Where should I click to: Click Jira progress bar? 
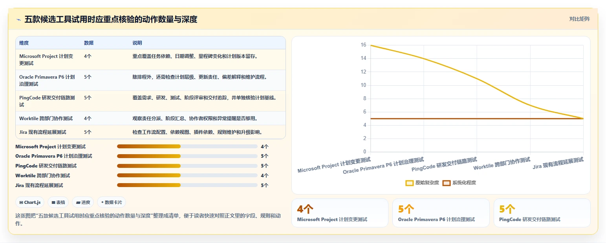187,185
